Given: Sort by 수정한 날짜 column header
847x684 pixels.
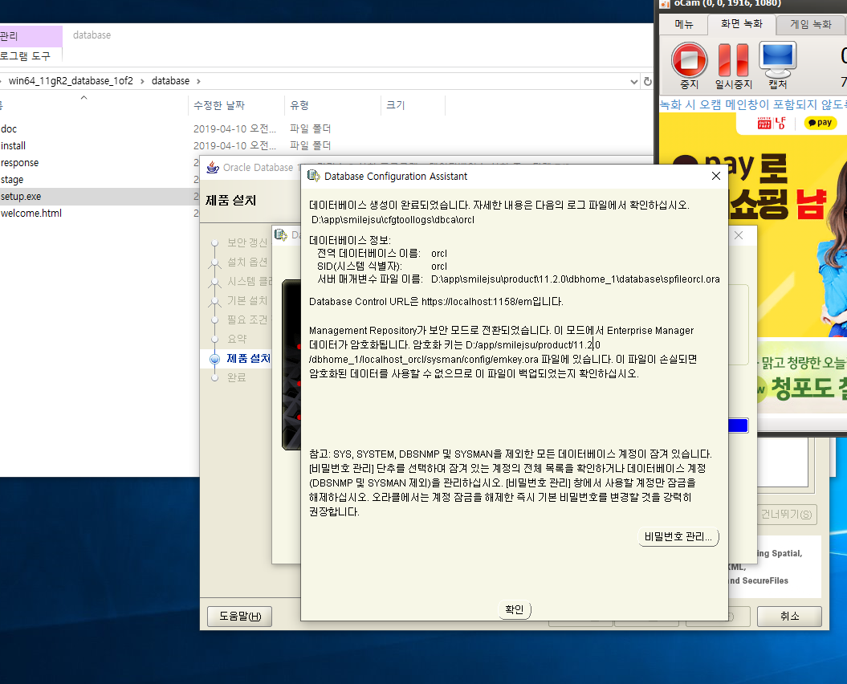Looking at the screenshot, I should (x=219, y=105).
